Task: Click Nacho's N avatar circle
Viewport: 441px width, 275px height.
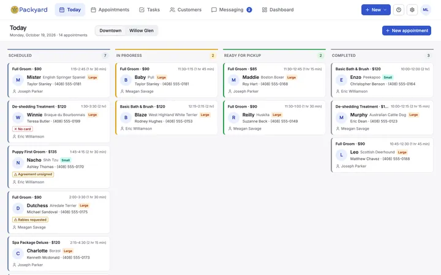Action: (18, 163)
